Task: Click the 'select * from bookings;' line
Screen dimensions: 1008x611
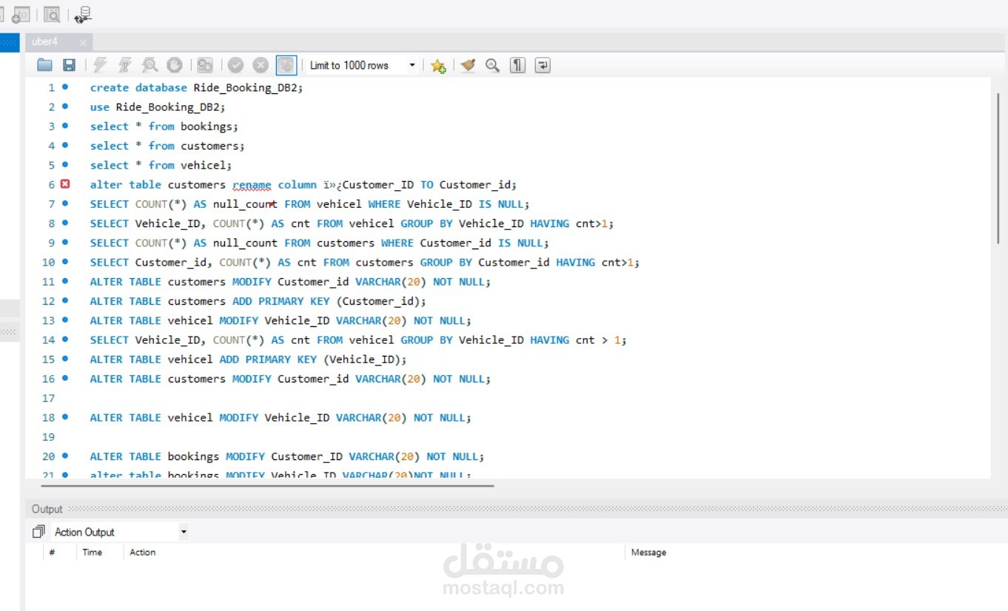Action: click(x=164, y=126)
